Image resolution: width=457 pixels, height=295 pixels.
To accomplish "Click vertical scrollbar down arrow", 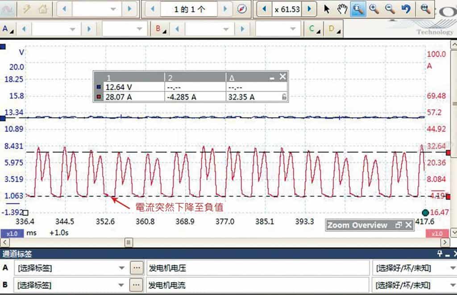I will tap(454, 233).
